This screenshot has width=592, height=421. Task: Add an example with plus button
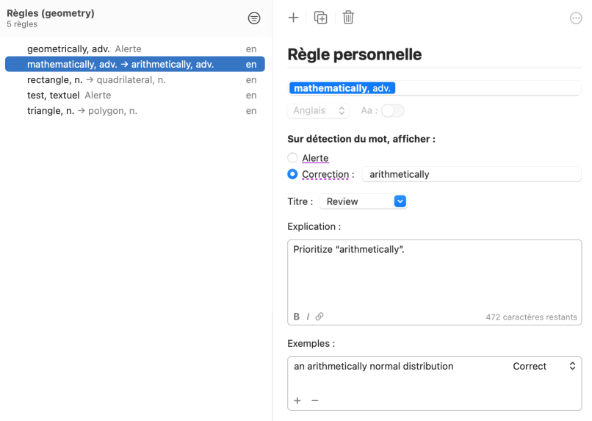point(297,400)
